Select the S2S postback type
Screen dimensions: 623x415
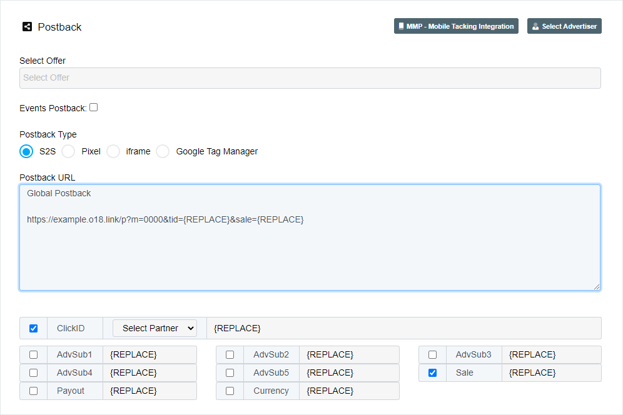pos(26,151)
